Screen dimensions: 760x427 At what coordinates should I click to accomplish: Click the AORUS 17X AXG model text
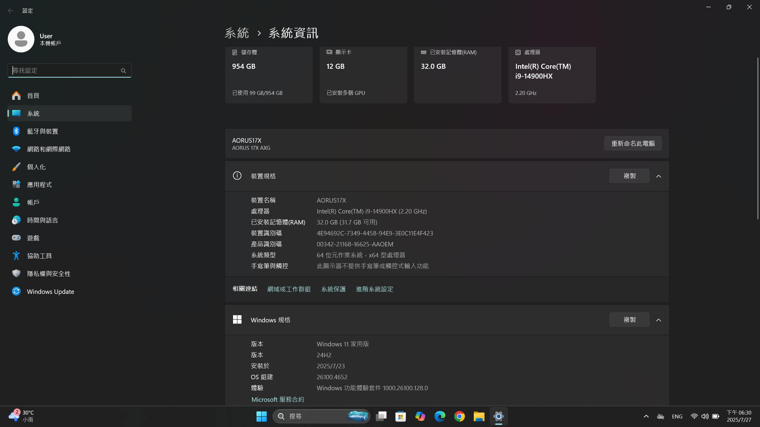click(251, 148)
